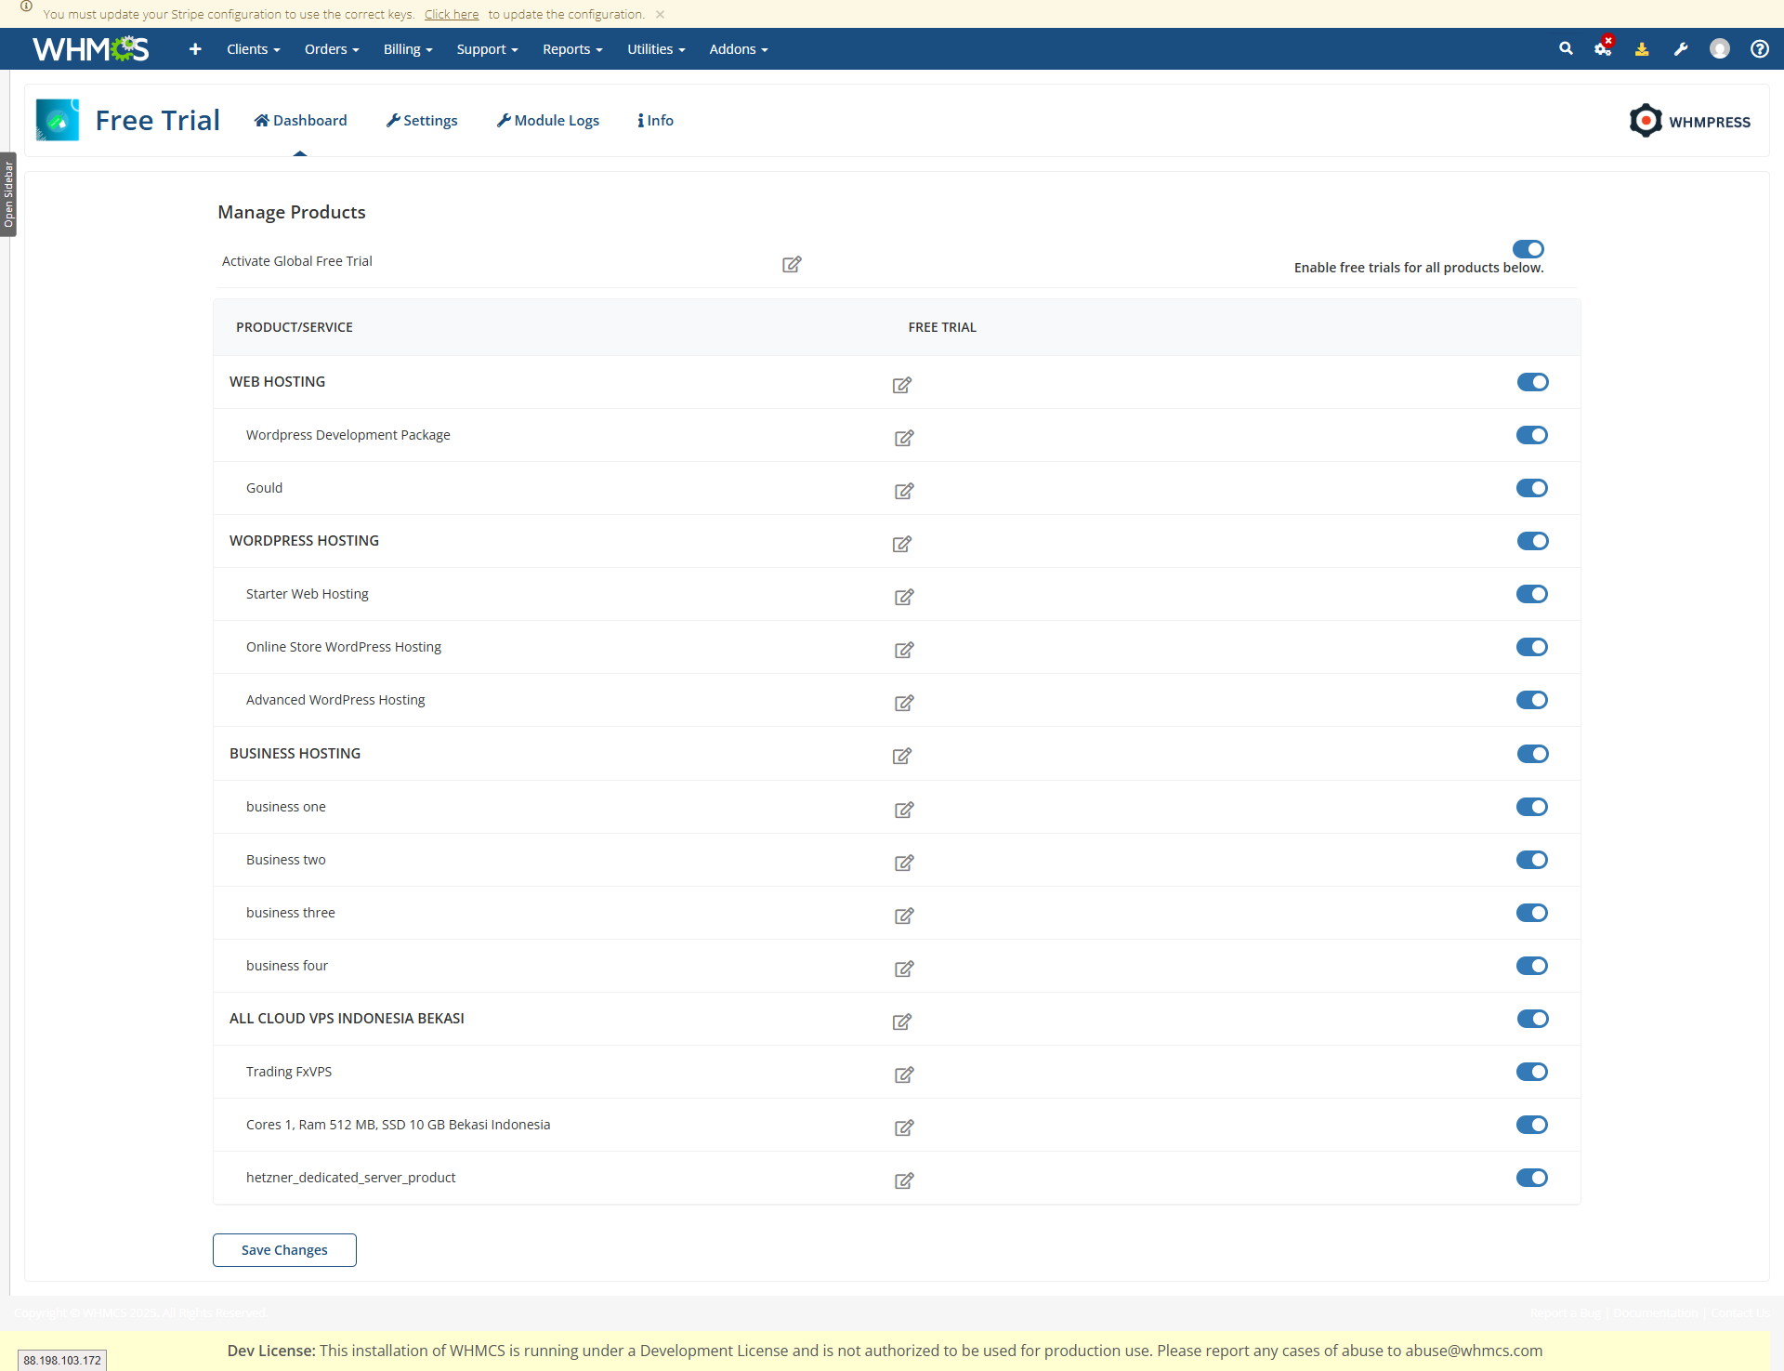Click edit icon for Activate Global Free Trial

[x=792, y=265]
